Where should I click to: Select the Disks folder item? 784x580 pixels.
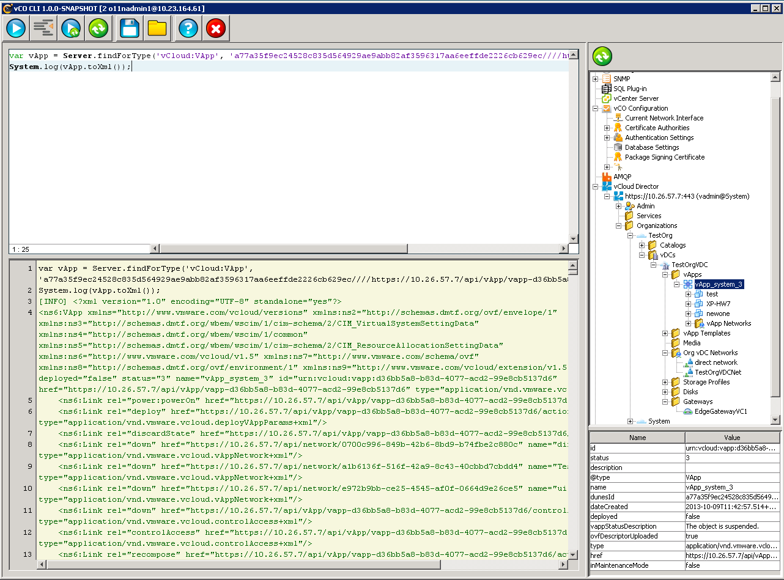click(690, 392)
